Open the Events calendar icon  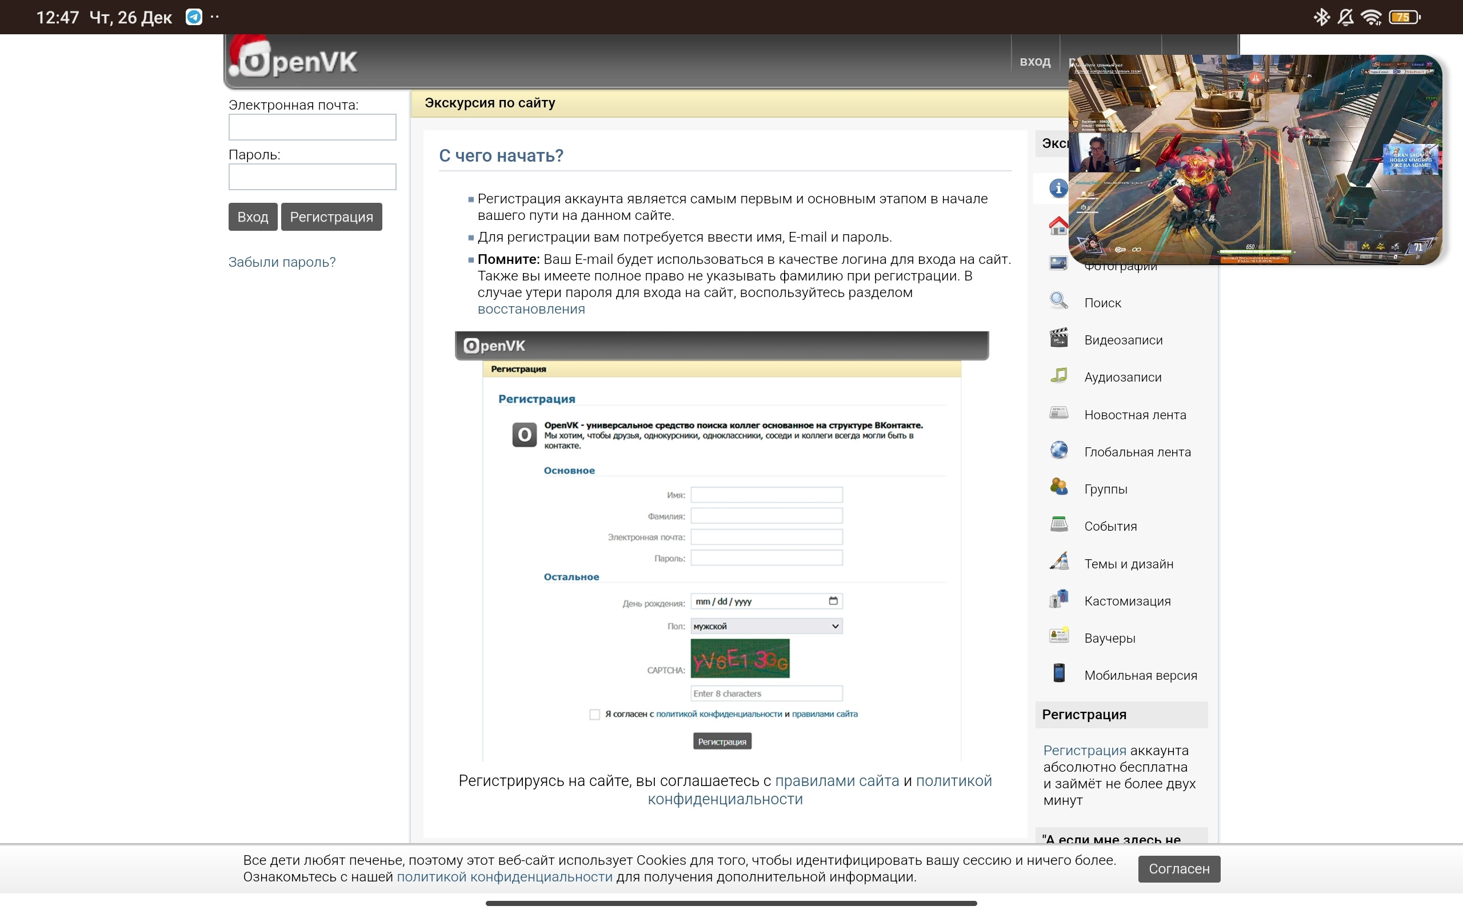[x=1058, y=524]
